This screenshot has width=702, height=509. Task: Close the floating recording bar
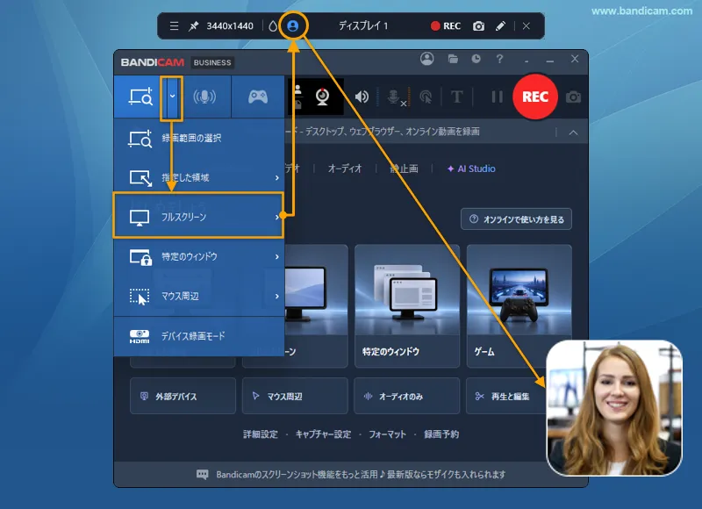526,26
